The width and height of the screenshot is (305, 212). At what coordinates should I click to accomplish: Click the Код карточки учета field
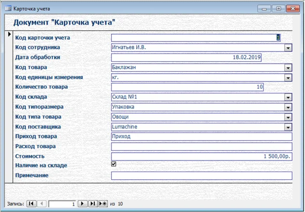(196, 38)
